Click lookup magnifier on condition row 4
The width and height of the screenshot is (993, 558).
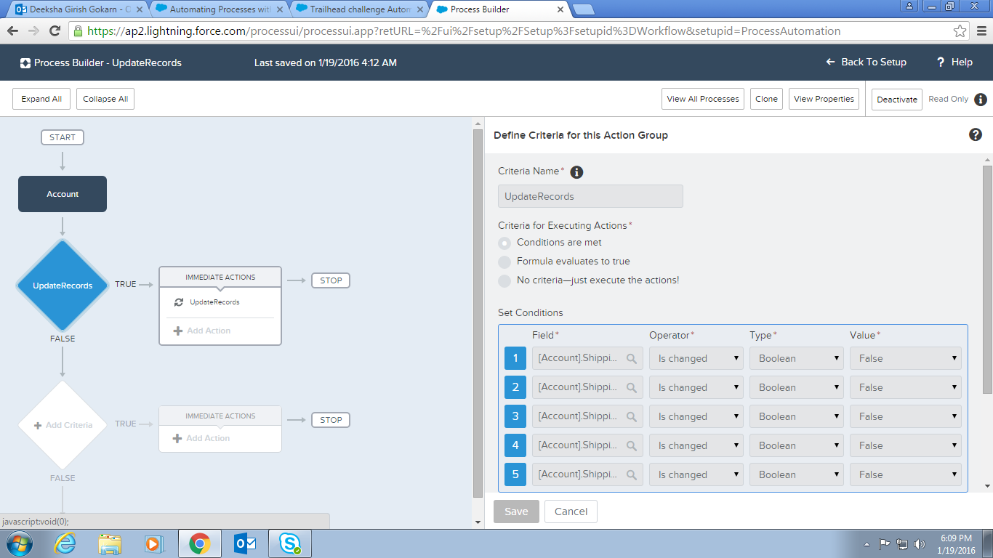point(632,445)
